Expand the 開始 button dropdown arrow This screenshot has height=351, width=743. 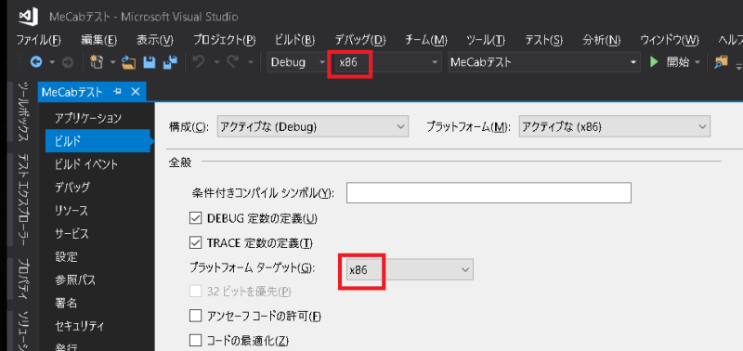coord(697,62)
